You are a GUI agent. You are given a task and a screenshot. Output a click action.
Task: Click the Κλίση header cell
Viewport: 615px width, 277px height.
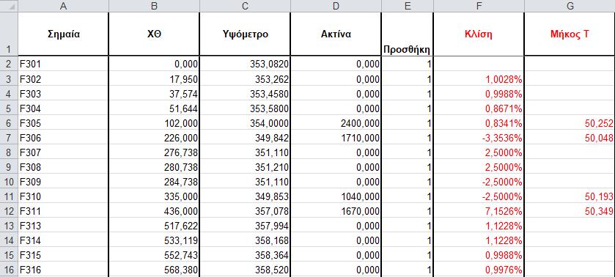(x=479, y=34)
